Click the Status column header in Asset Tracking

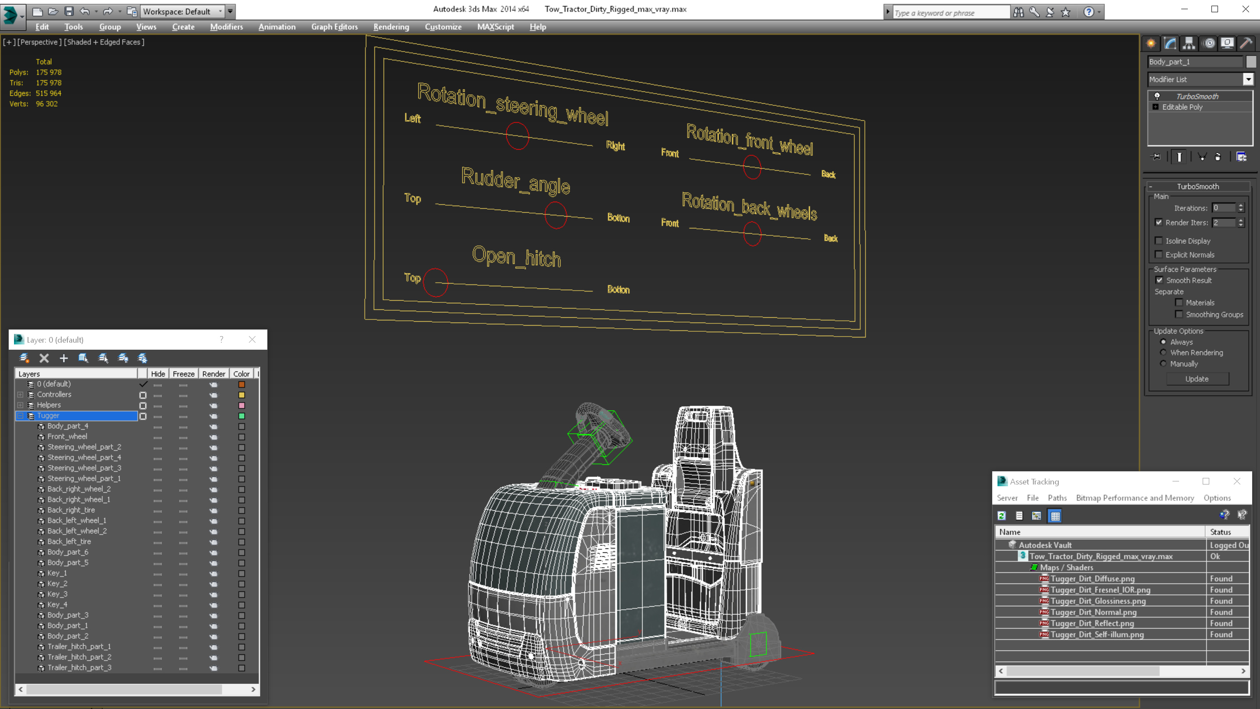pyautogui.click(x=1227, y=532)
